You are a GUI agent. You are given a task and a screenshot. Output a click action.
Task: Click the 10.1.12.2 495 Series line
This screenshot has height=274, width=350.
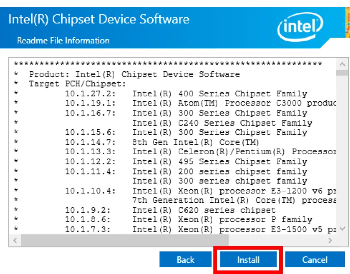coord(186,162)
